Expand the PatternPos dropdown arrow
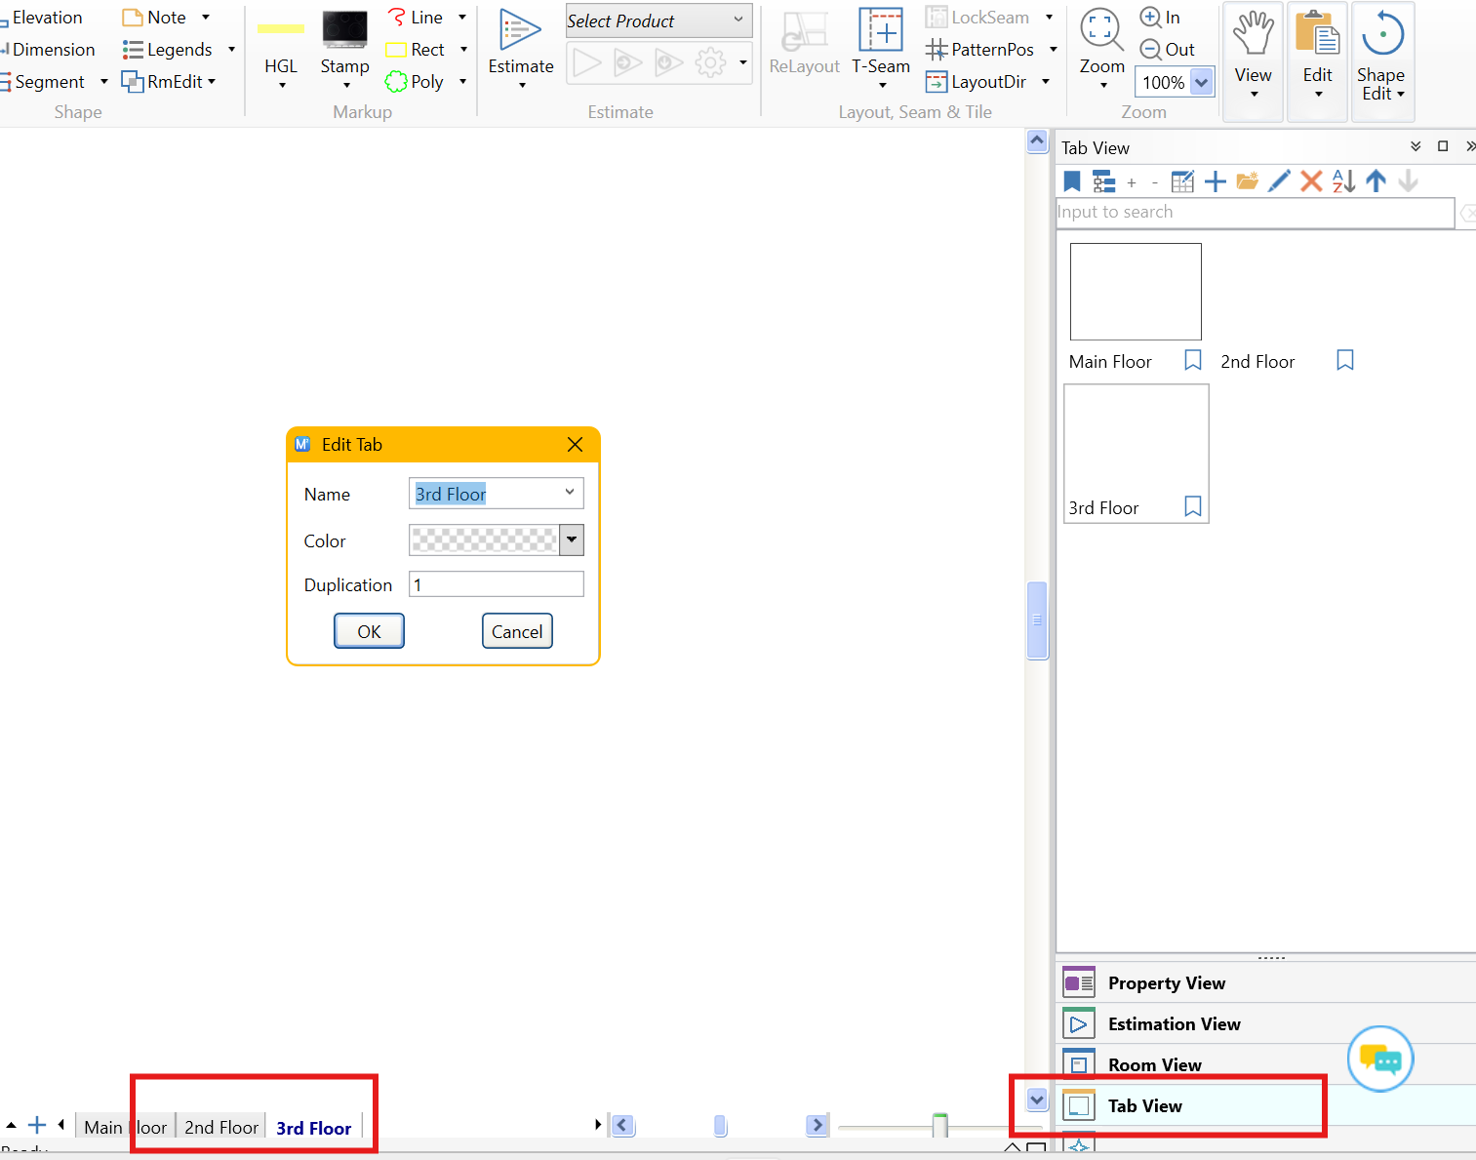 [x=1054, y=50]
